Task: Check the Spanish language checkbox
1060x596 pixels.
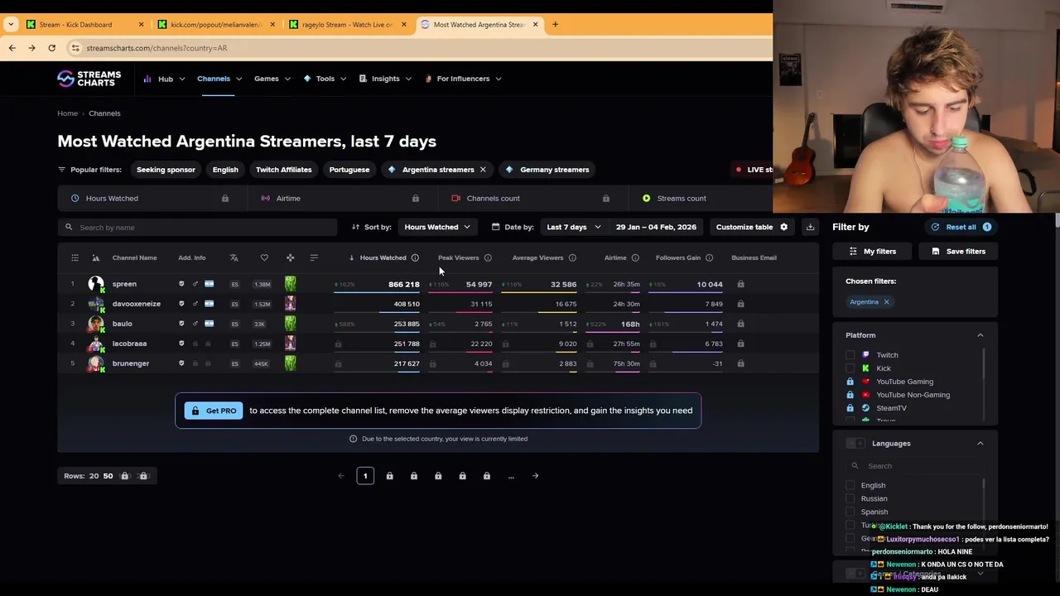Action: click(x=850, y=512)
